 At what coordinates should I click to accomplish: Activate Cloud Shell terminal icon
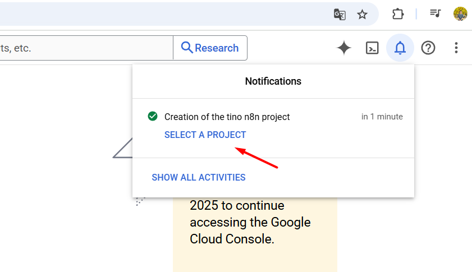pyautogui.click(x=372, y=48)
